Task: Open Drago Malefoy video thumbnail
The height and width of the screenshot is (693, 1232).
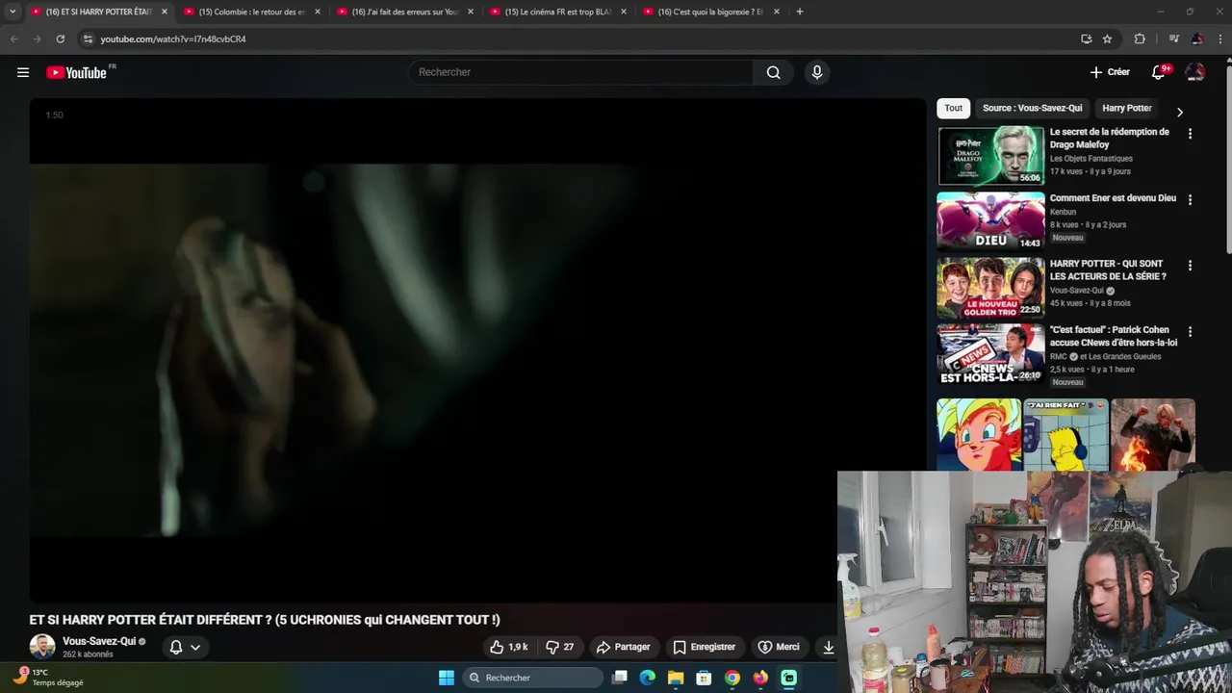Action: click(990, 155)
